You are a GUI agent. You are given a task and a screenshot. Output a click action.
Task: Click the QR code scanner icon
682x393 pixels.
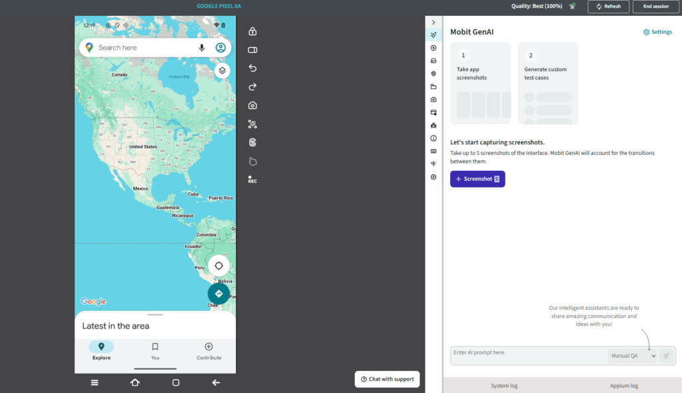(252, 124)
